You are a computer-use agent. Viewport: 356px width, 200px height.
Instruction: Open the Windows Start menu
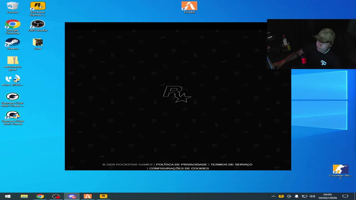click(8, 196)
